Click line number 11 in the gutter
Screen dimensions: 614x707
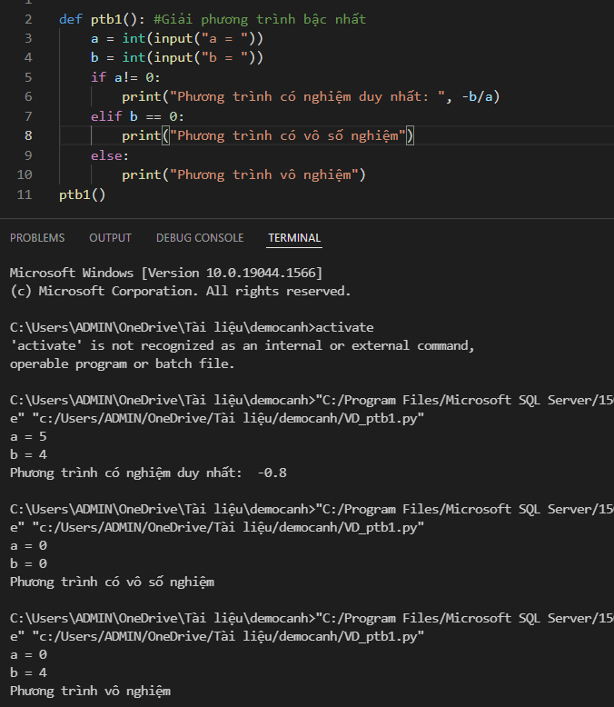tap(25, 194)
